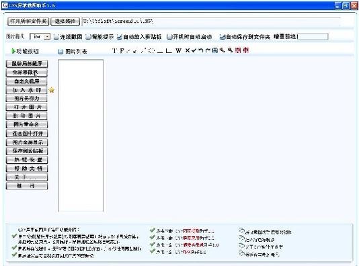
Task: Select the F tool in the drawing toolbar
Action: click(x=122, y=51)
